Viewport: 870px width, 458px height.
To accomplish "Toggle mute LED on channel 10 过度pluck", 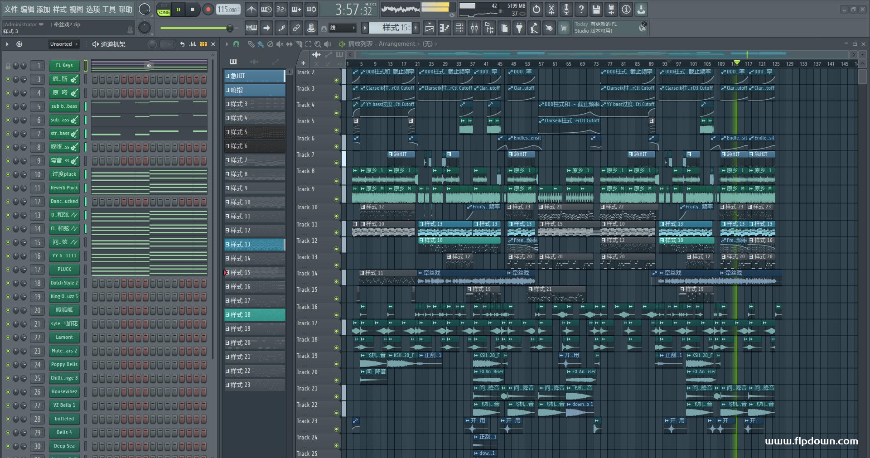I will click(x=8, y=174).
